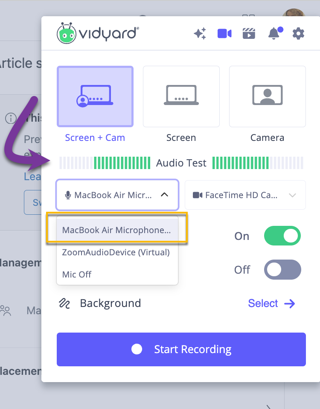
Task: Open the video library icon
Action: point(249,33)
